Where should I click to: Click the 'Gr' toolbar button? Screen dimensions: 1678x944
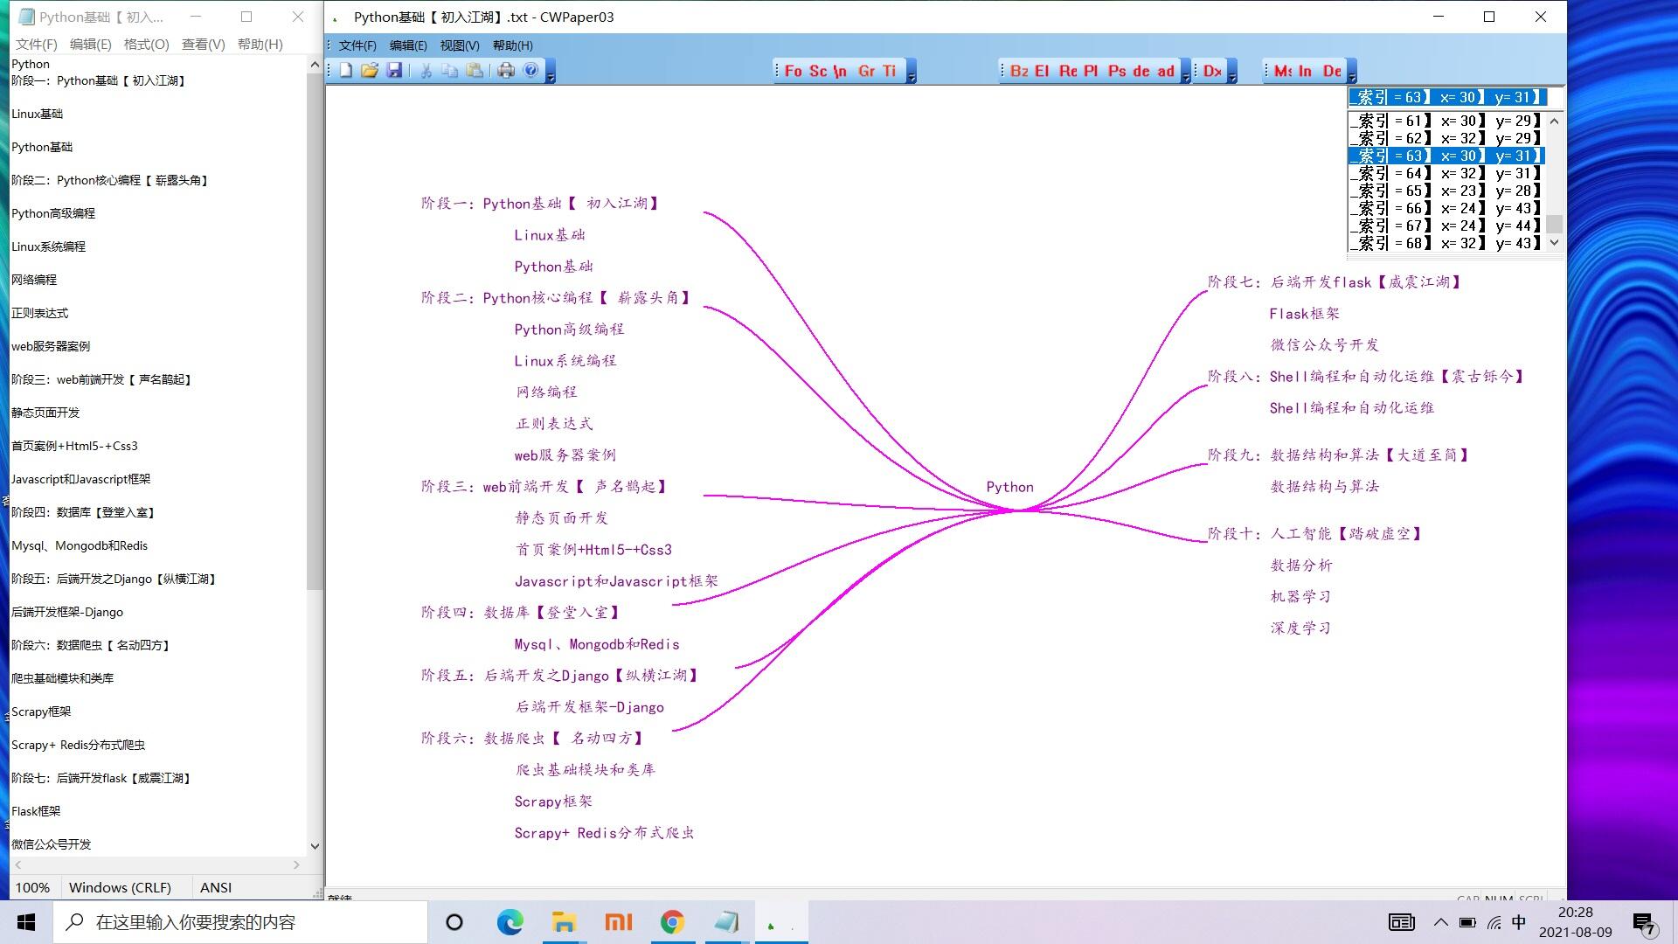(x=866, y=72)
